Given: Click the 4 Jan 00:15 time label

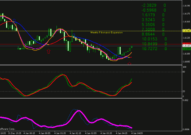Looking at the screenshot, I should click(x=29, y=133).
